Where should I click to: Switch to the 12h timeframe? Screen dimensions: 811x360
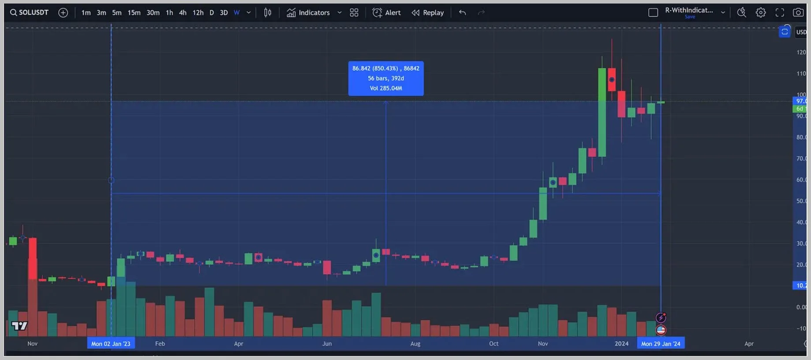(198, 13)
